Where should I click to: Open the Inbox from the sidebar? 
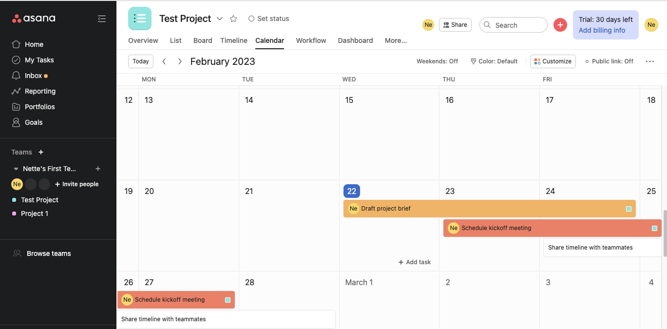[x=33, y=76]
